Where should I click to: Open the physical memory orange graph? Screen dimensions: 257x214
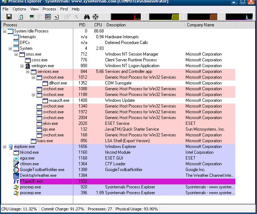point(202,17)
